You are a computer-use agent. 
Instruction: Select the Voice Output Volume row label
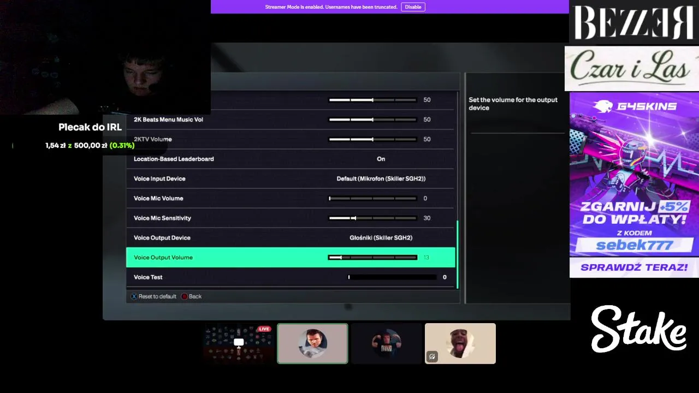click(163, 258)
